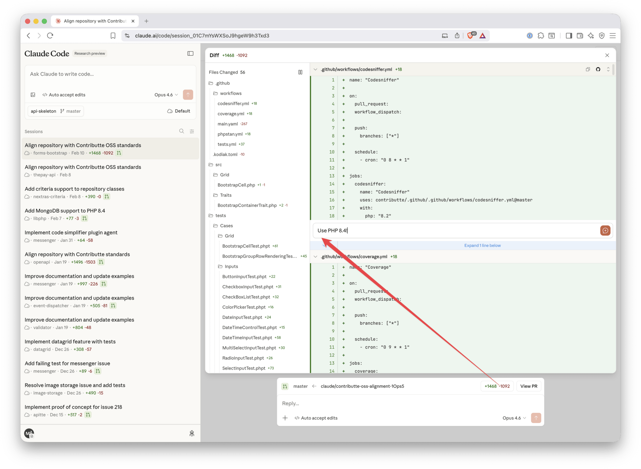Image resolution: width=641 pixels, height=469 pixels.
Task: Copy the codesniffer.yml file path
Action: click(x=588, y=69)
